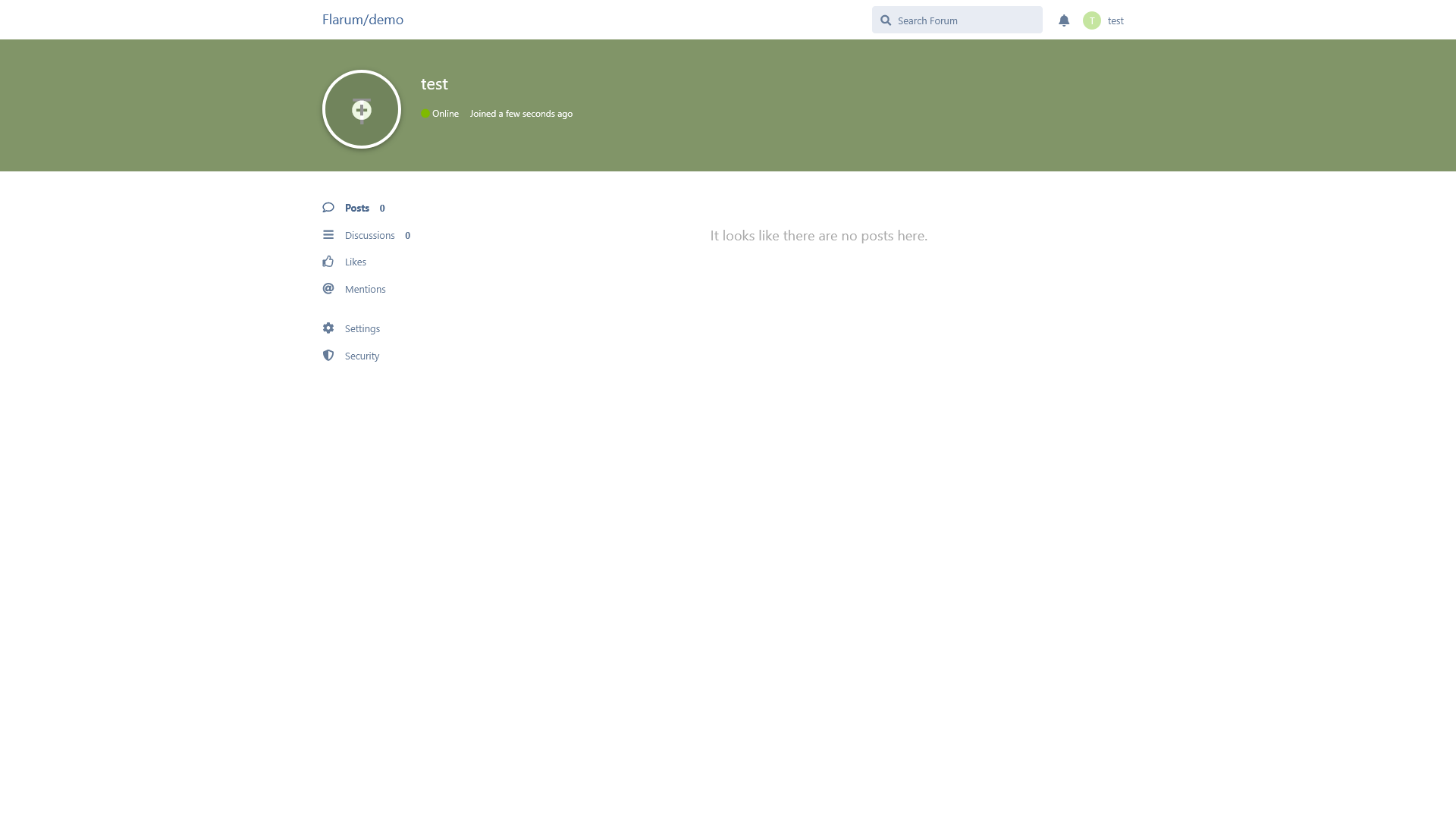Viewport: 1456px width, 819px height.
Task: Click the avatar upload plus icon
Action: tap(362, 110)
